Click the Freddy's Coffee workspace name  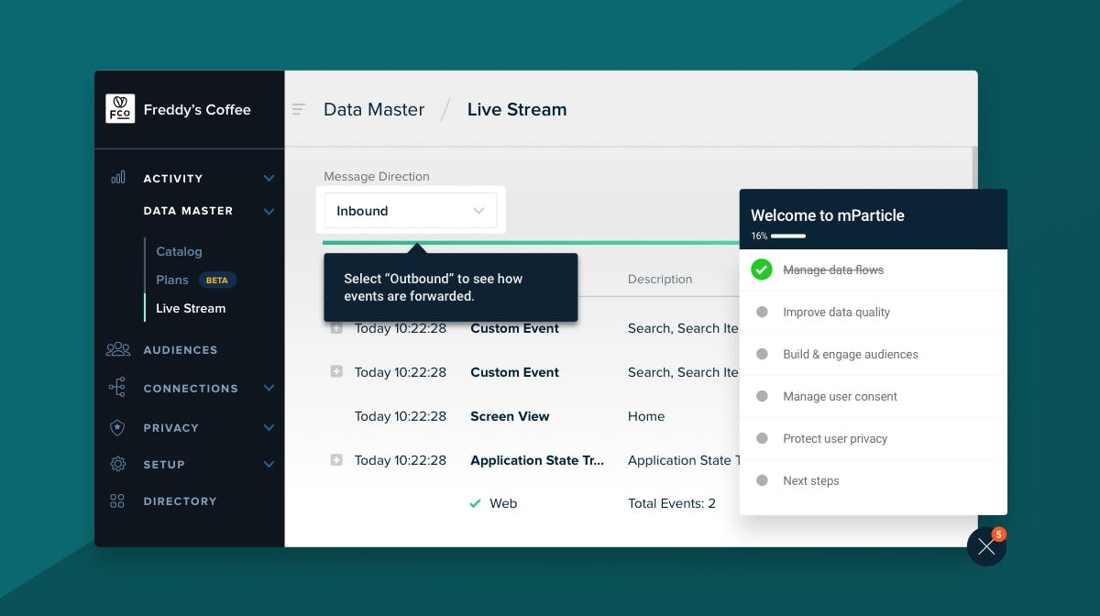(197, 109)
